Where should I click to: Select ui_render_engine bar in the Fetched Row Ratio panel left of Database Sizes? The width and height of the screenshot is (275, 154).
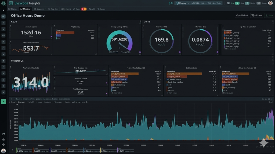[119, 79]
